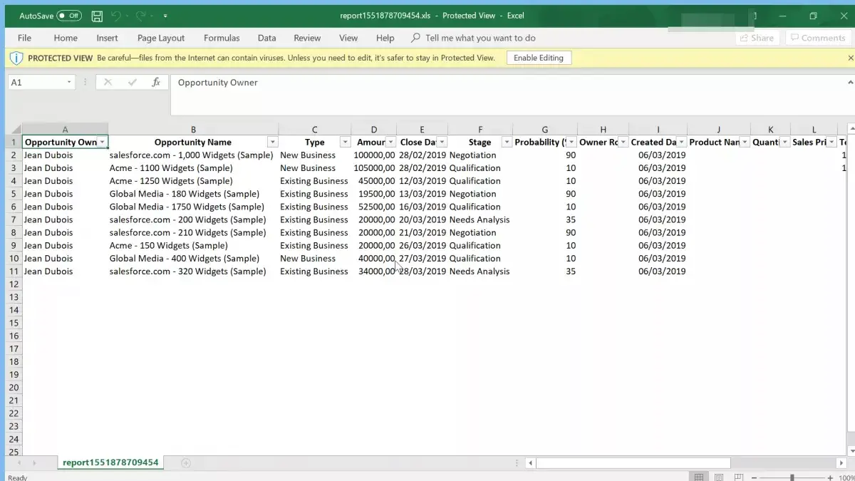The width and height of the screenshot is (855, 481).
Task: Open the Type column filter dropdown
Action: (x=345, y=143)
